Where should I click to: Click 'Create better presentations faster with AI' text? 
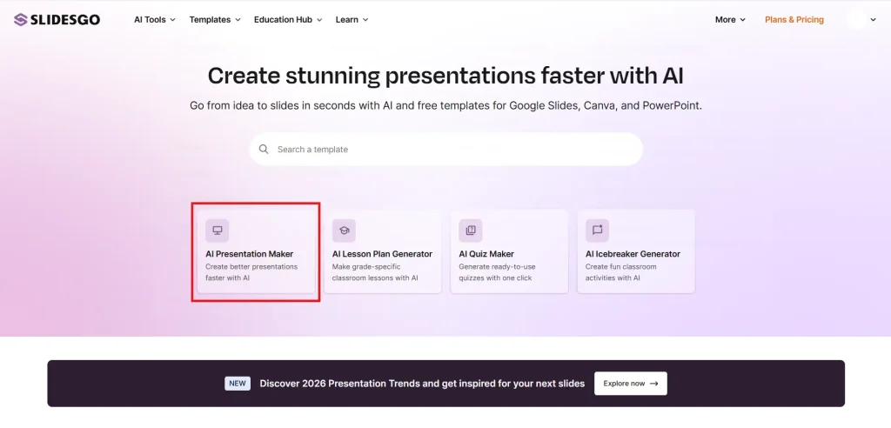pyautogui.click(x=251, y=272)
